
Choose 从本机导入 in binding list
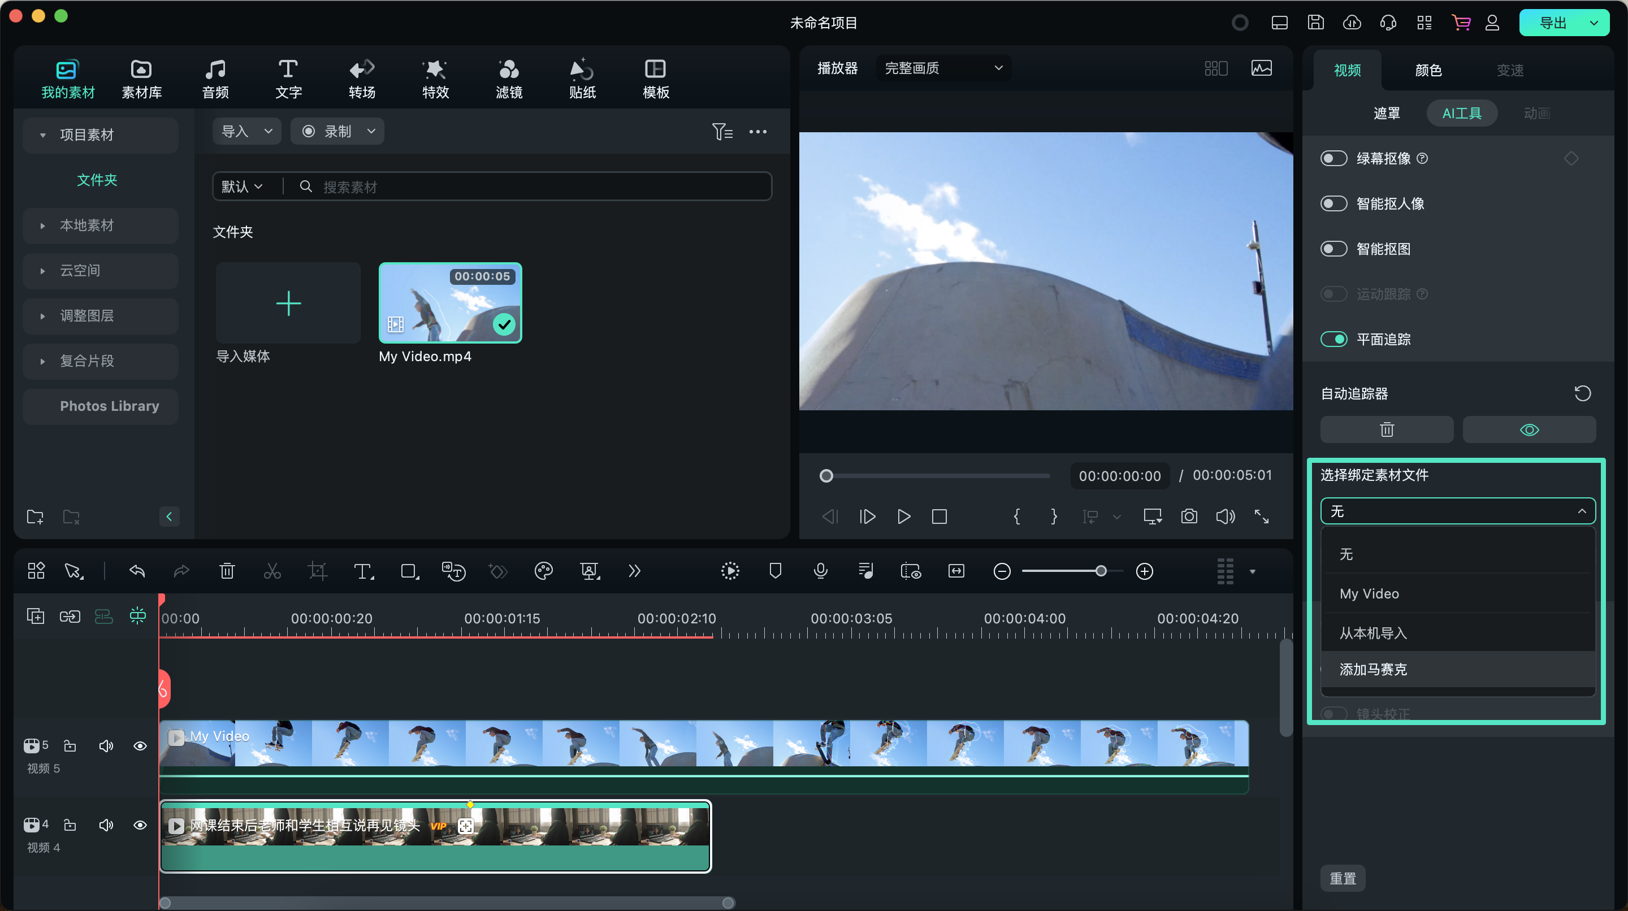pos(1458,633)
